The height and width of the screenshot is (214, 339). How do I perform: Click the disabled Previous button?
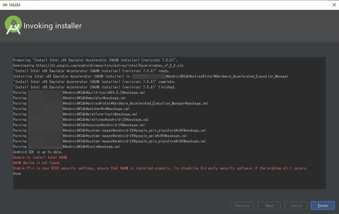[x=242, y=206]
